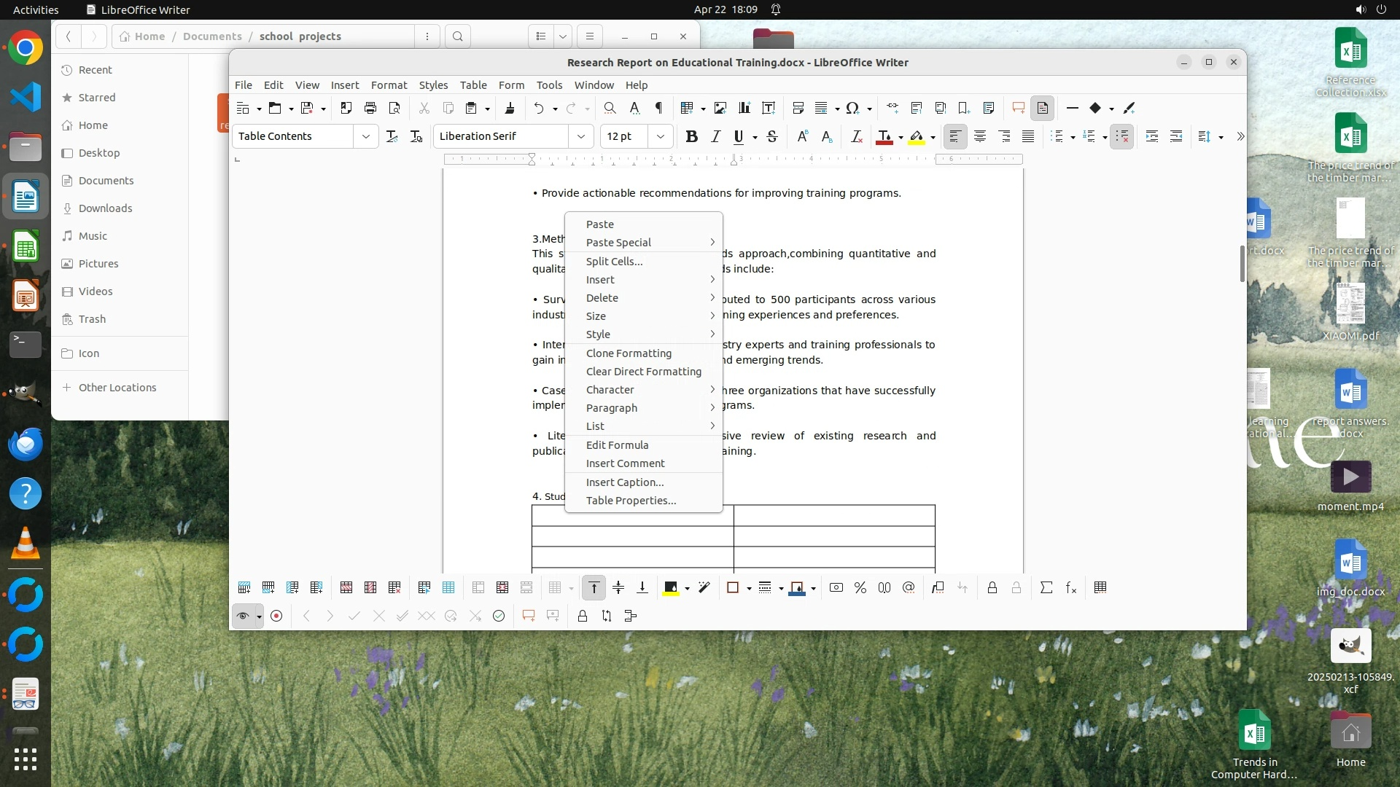
Task: Select Split Cells... context menu entry
Action: tap(614, 262)
